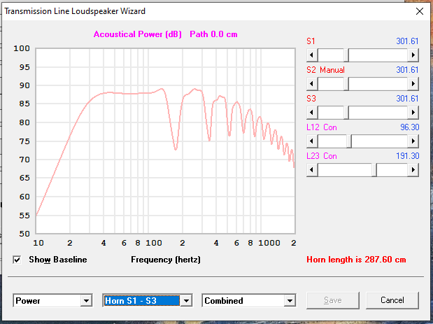
Task: Click the Path 0.0 cm text
Action: 213,34
